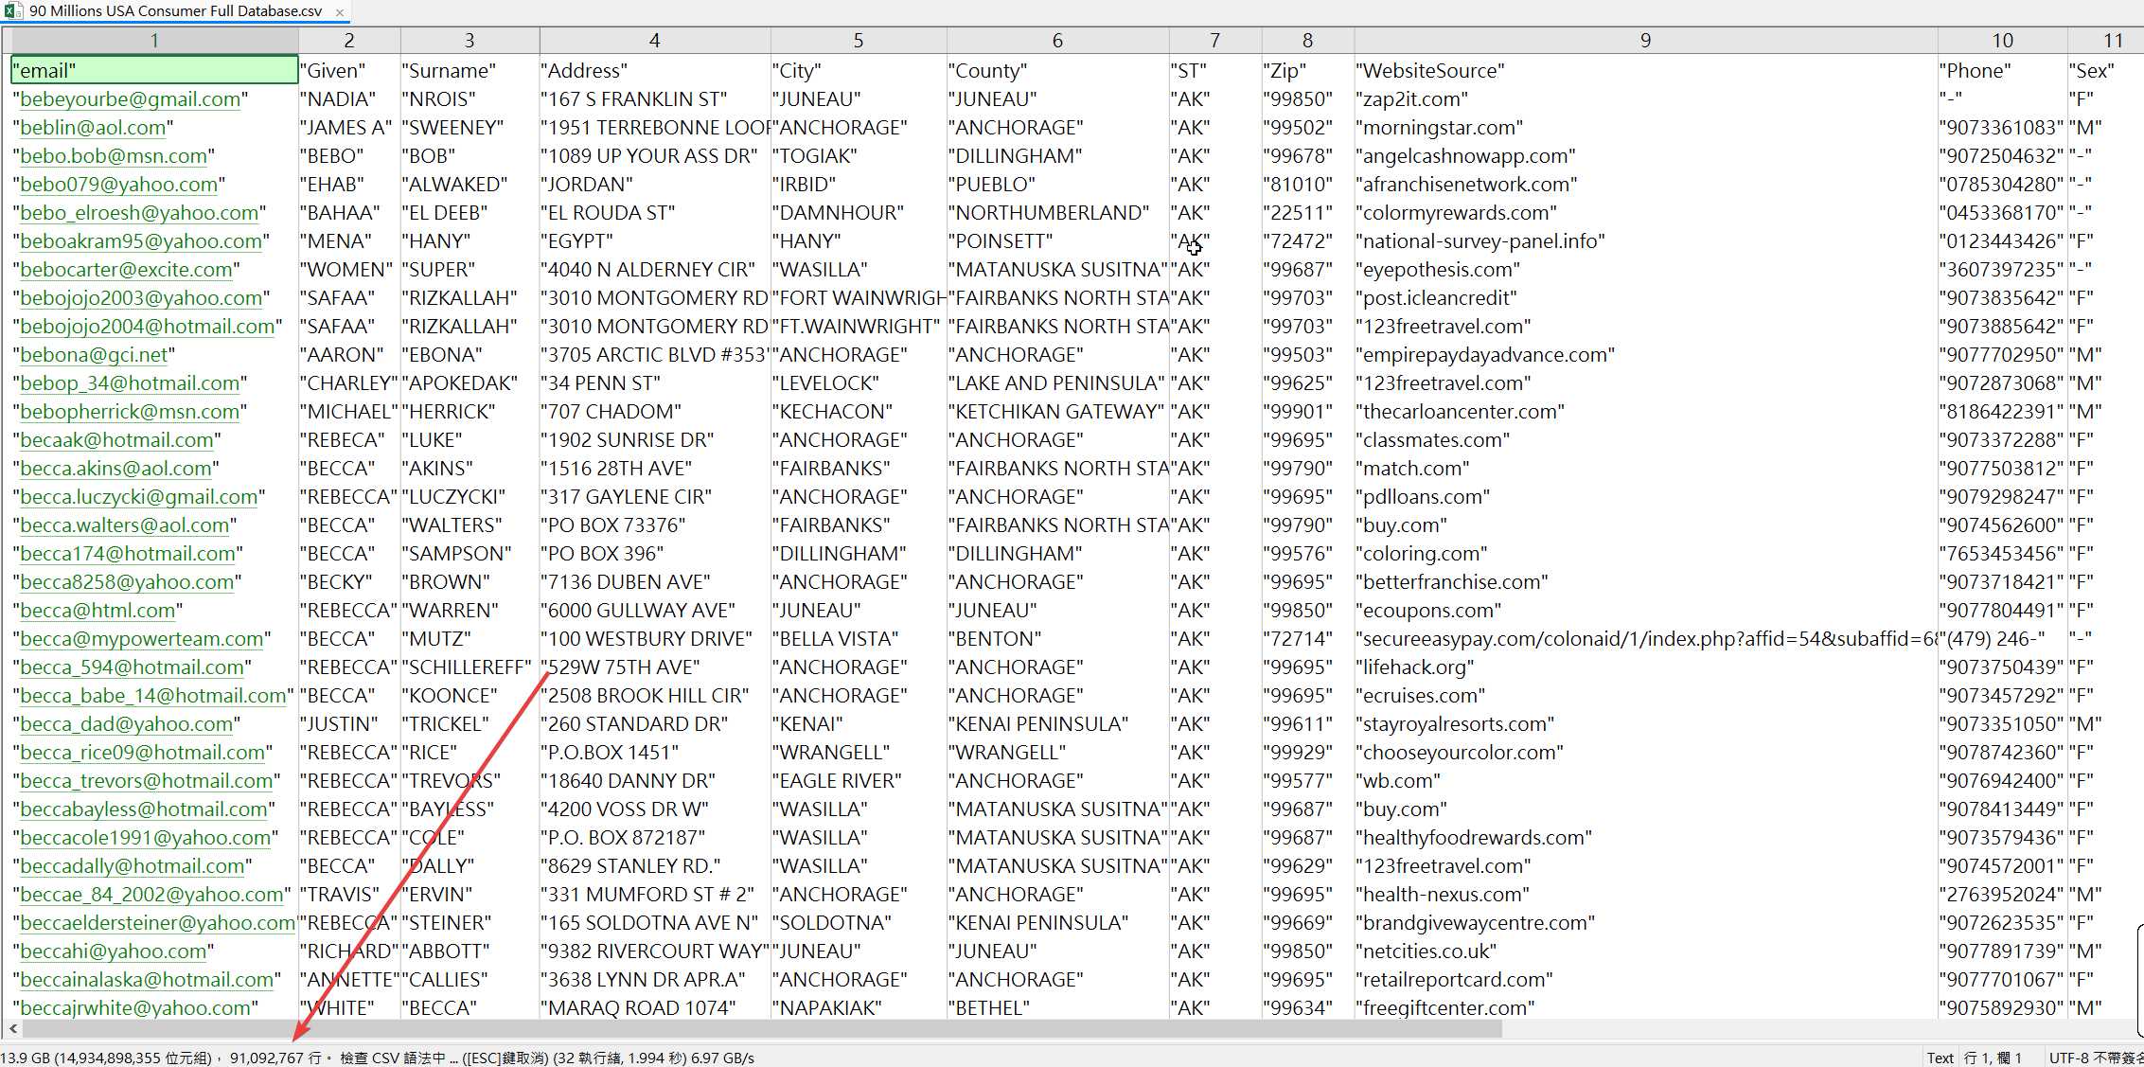The height and width of the screenshot is (1067, 2144).
Task: Select the "national-survey-panel.info" cell
Action: tap(1645, 241)
